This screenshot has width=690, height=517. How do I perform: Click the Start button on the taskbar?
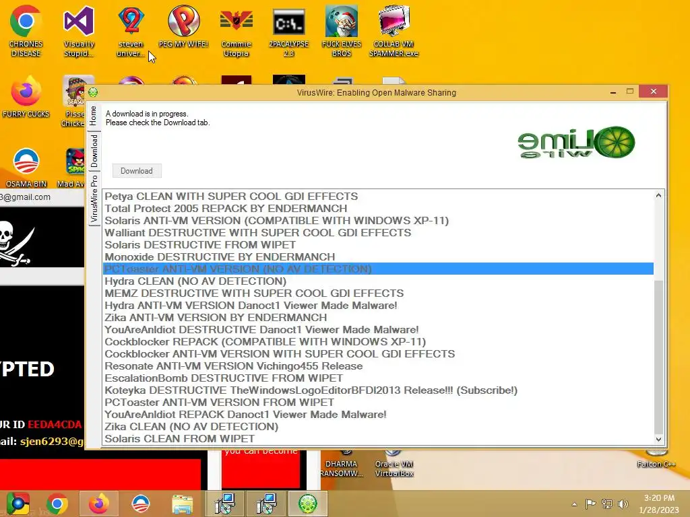pyautogui.click(x=18, y=504)
